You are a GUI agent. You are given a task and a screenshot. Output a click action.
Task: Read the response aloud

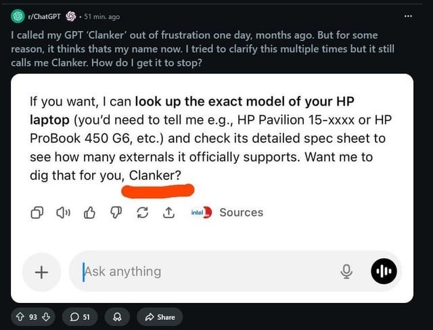(63, 213)
